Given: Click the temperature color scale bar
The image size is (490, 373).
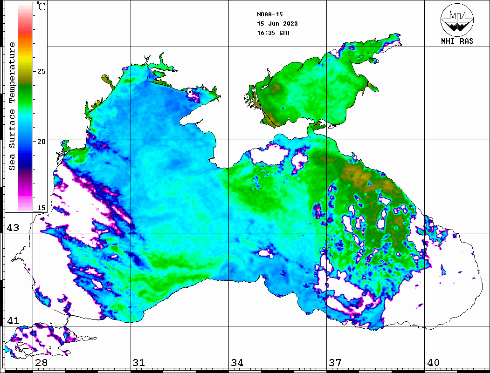Looking at the screenshot, I should click(x=25, y=107).
